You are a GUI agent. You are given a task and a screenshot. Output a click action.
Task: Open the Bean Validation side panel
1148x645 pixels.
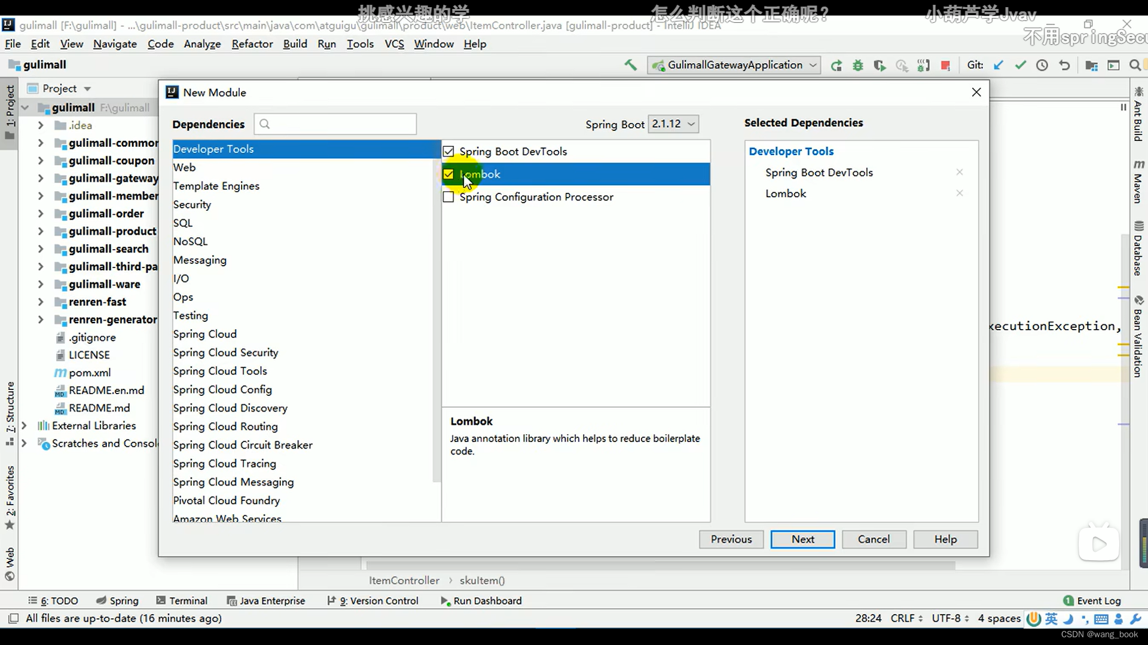1138,336
